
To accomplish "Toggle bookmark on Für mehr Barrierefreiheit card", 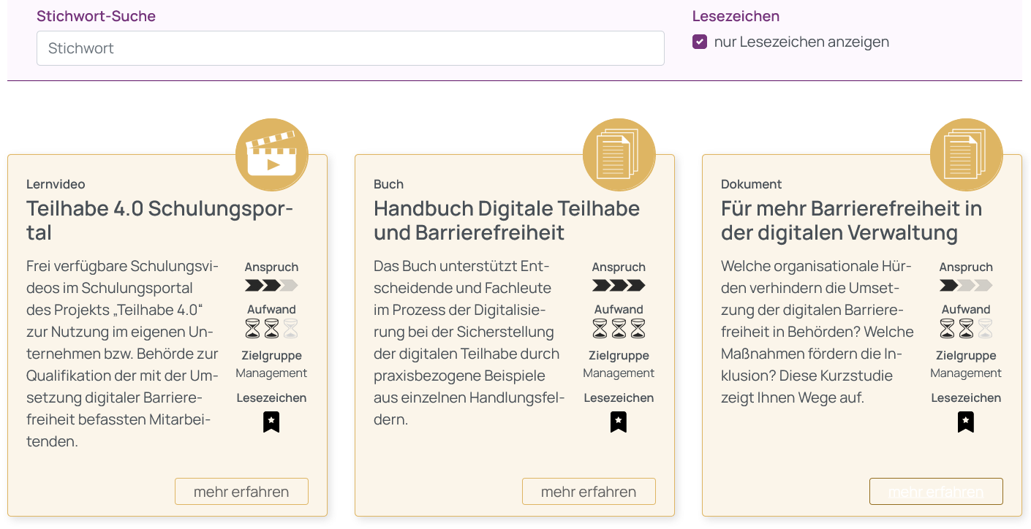I will 966,422.
